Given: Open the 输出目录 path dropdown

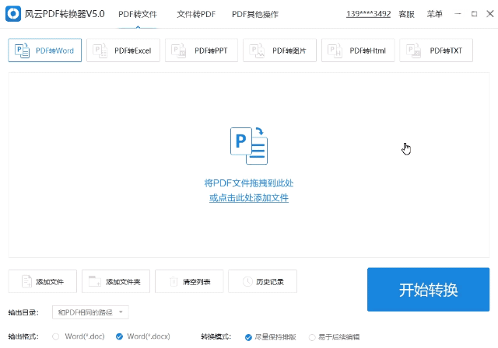Looking at the screenshot, I should 90,312.
